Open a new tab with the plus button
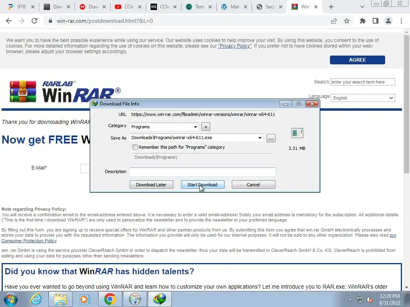The width and height of the screenshot is (410, 307). pyautogui.click(x=331, y=7)
